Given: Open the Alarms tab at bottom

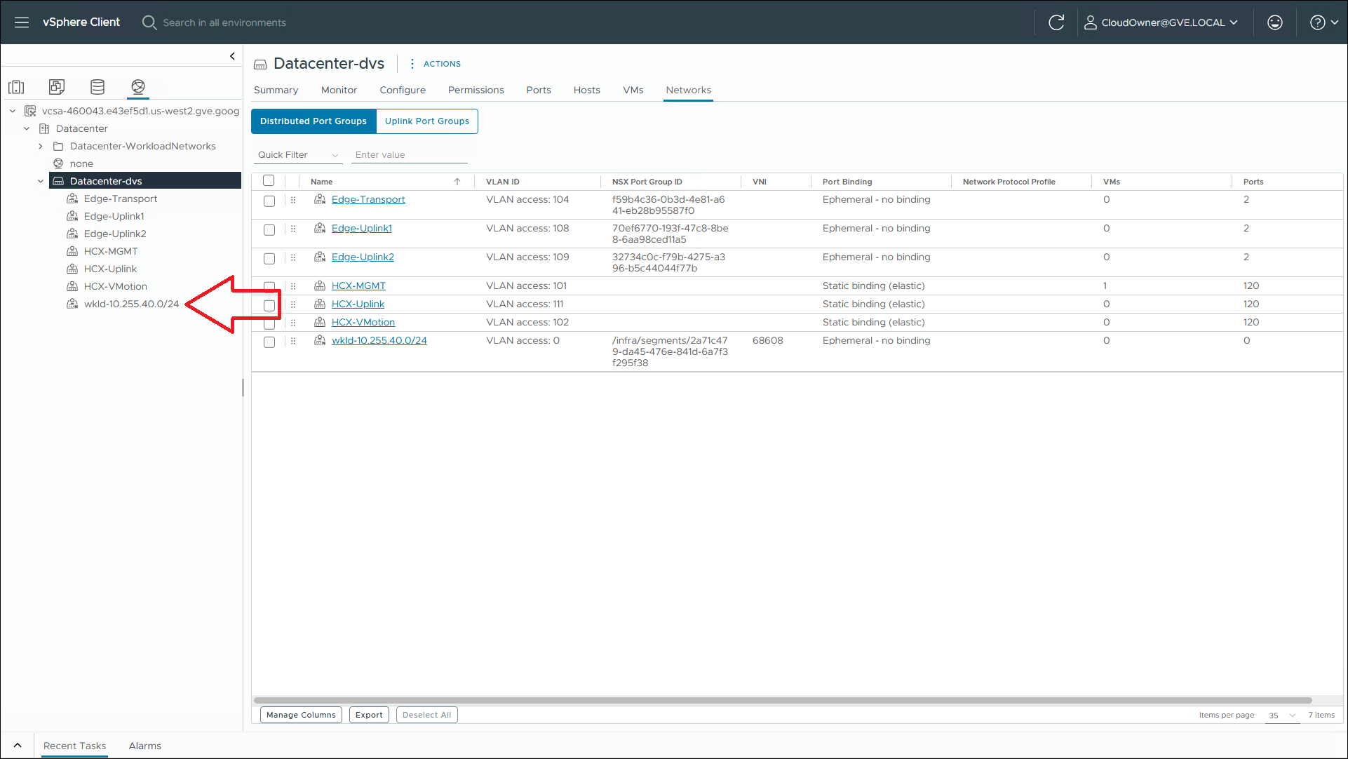Looking at the screenshot, I should [145, 746].
